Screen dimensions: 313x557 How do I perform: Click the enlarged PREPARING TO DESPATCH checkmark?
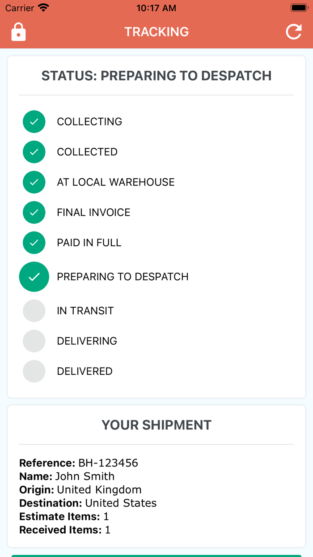[34, 277]
